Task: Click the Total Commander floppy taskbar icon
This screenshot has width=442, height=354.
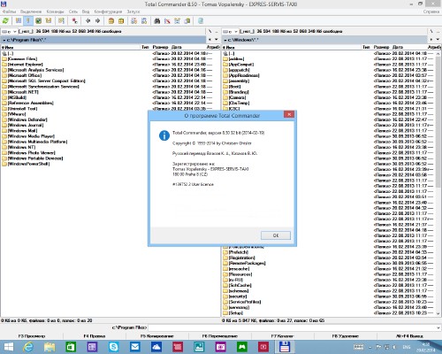Action: click(x=285, y=347)
